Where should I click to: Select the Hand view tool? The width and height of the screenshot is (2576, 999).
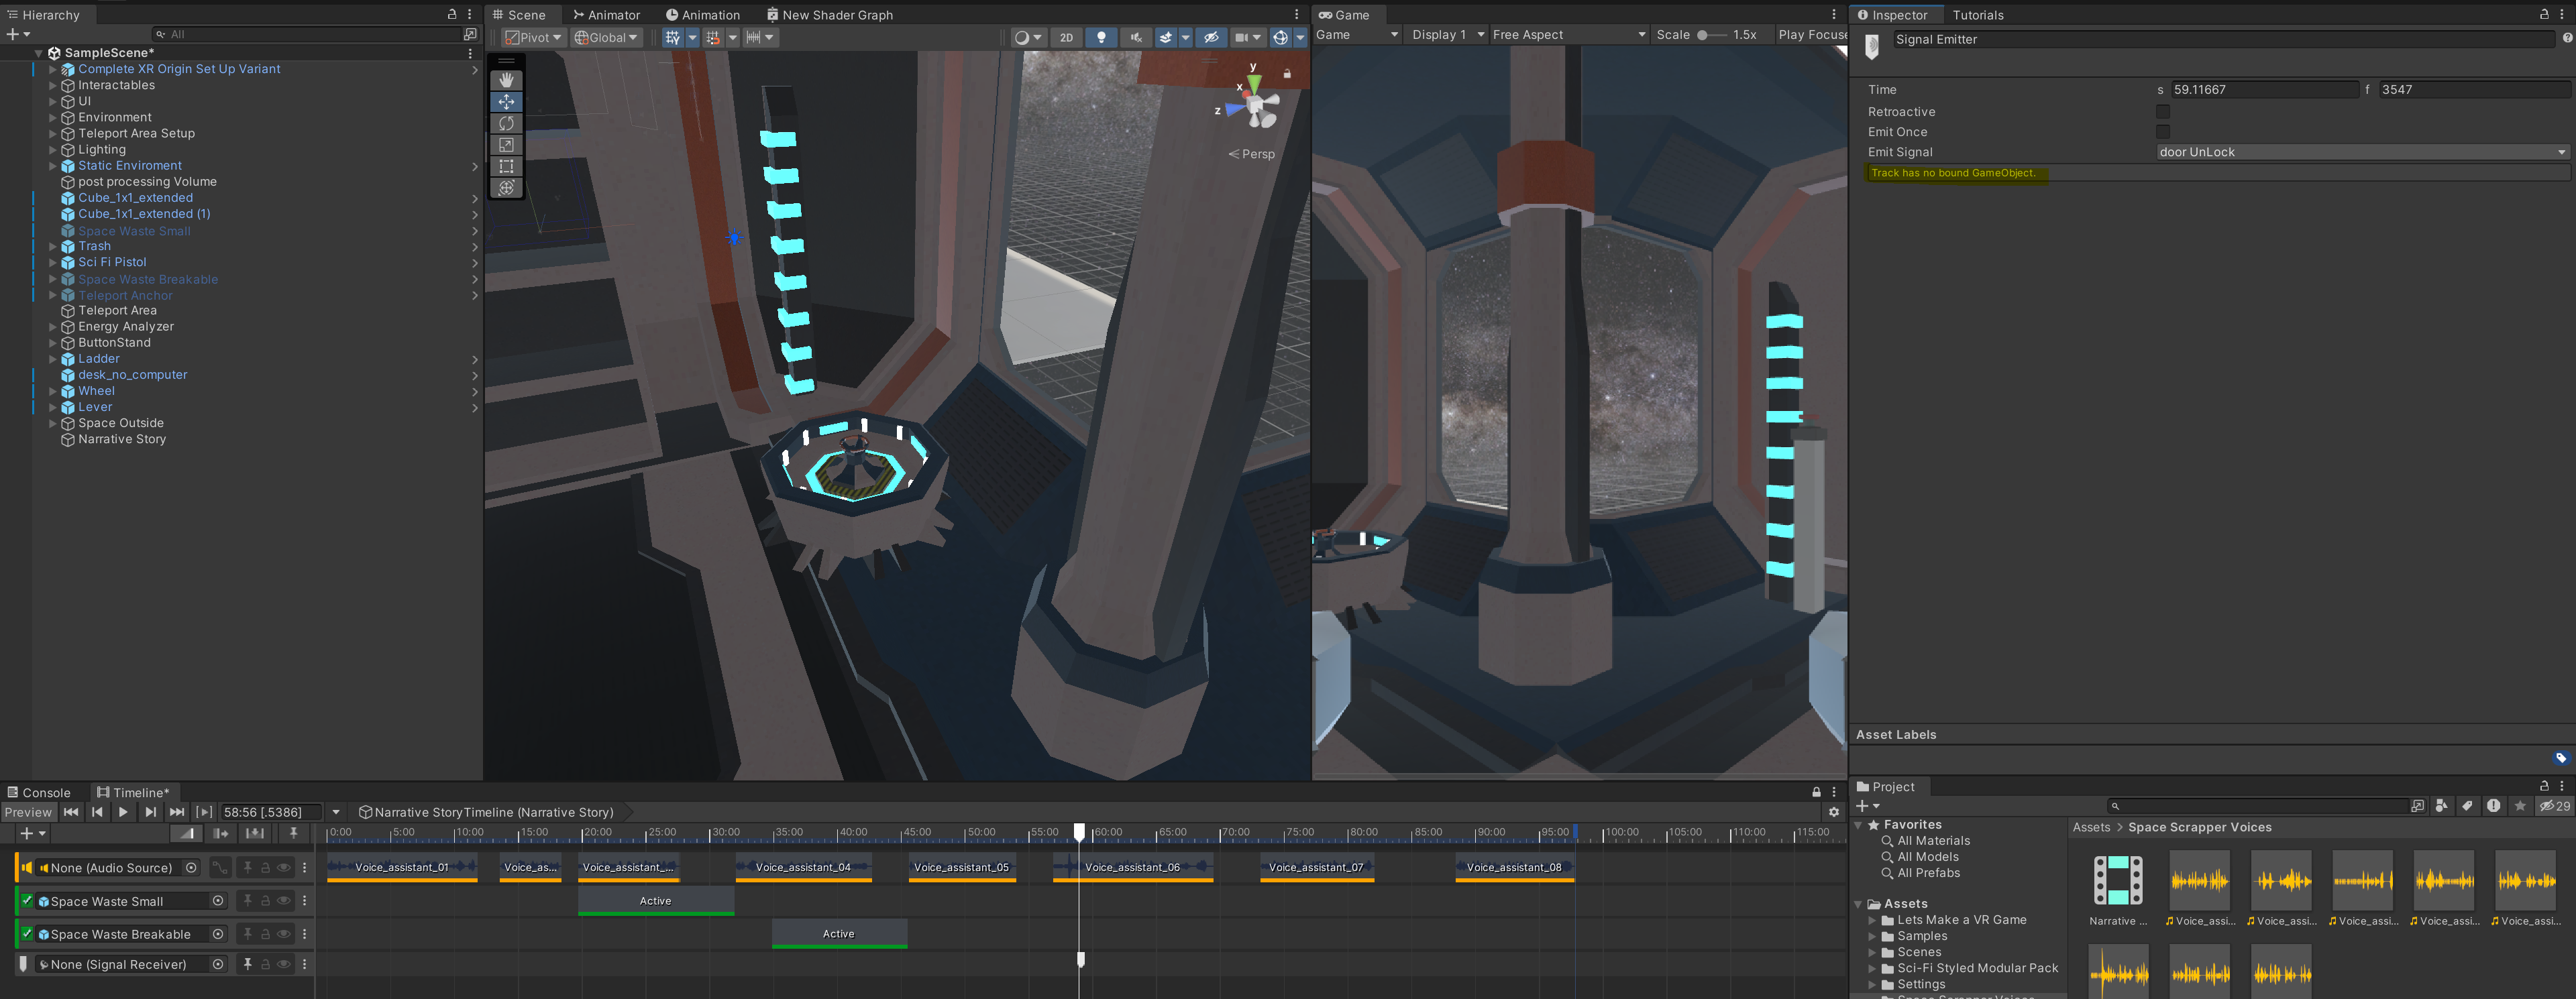[506, 80]
